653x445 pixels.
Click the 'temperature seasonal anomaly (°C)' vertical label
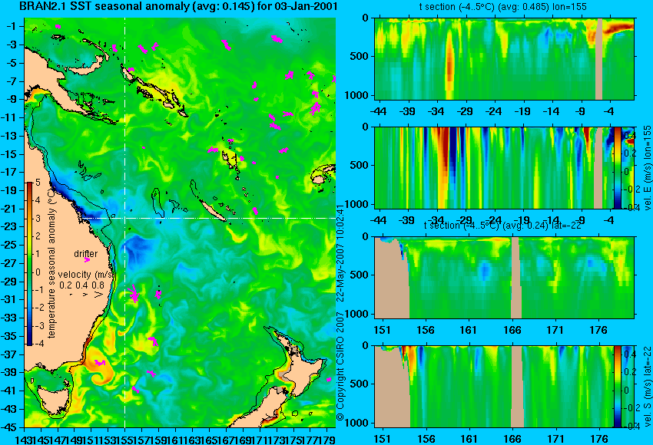click(x=51, y=264)
